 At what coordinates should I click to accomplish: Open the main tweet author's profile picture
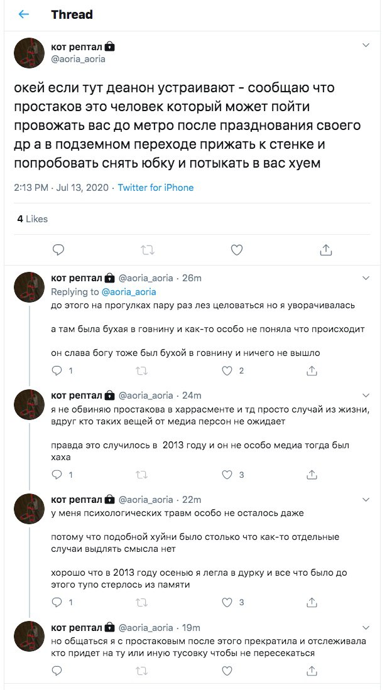29,53
